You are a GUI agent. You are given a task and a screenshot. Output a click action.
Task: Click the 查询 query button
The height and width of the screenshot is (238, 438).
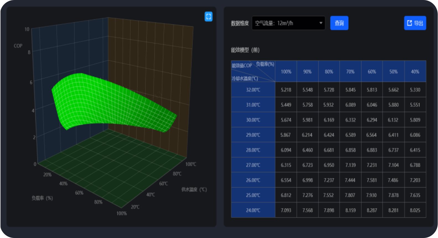click(x=339, y=23)
